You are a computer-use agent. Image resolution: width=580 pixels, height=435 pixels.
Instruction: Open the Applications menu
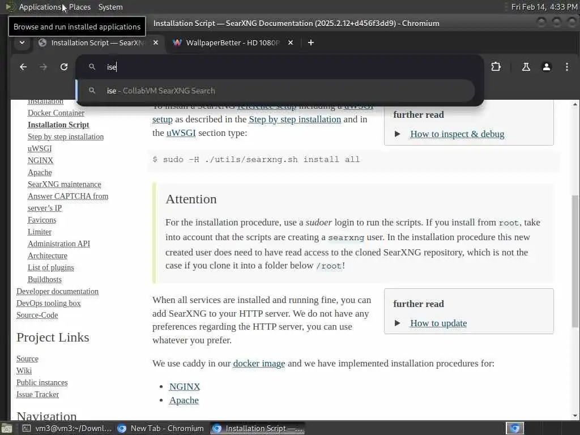(40, 7)
